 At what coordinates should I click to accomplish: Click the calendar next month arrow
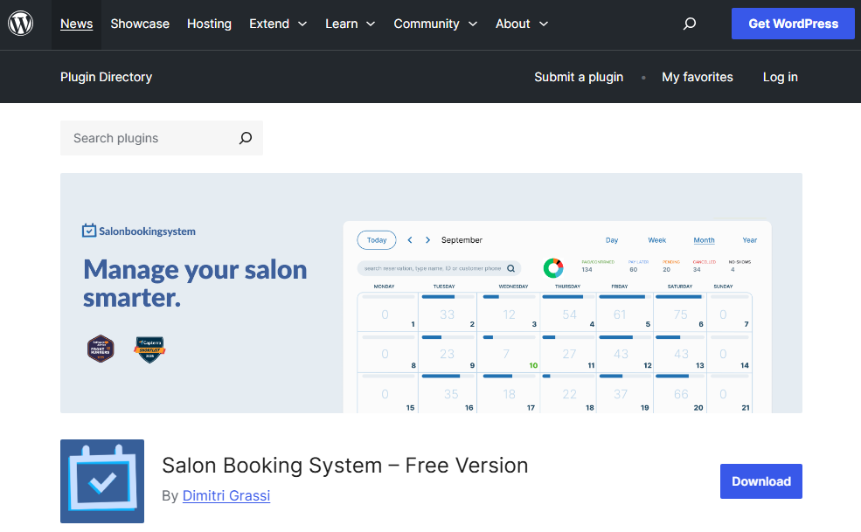pos(427,240)
